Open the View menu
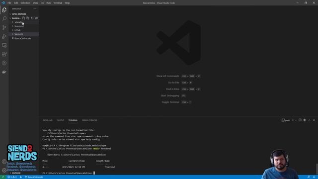The width and height of the screenshot is (318, 179). 35,3
